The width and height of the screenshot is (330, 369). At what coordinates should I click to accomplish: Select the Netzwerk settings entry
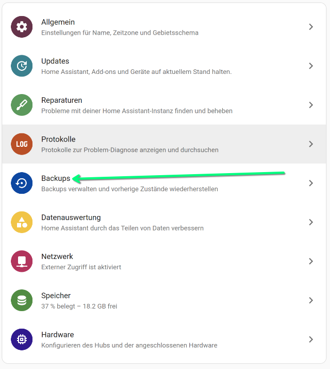[x=57, y=256]
